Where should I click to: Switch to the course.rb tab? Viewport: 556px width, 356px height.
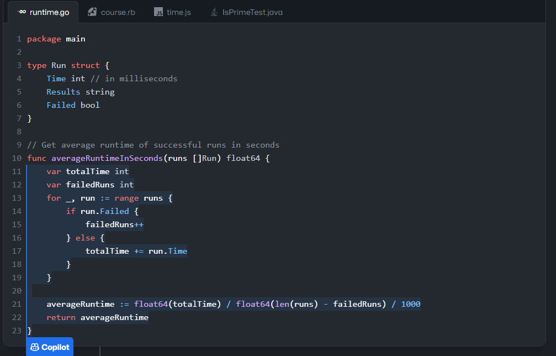coord(118,12)
